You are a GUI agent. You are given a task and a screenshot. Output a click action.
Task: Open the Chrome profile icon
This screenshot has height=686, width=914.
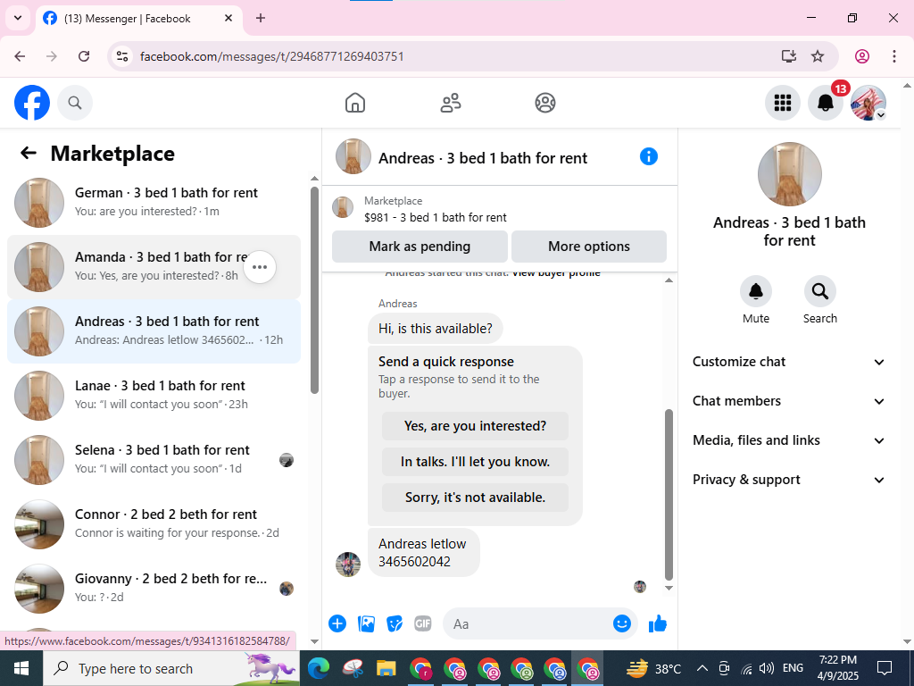tap(862, 56)
